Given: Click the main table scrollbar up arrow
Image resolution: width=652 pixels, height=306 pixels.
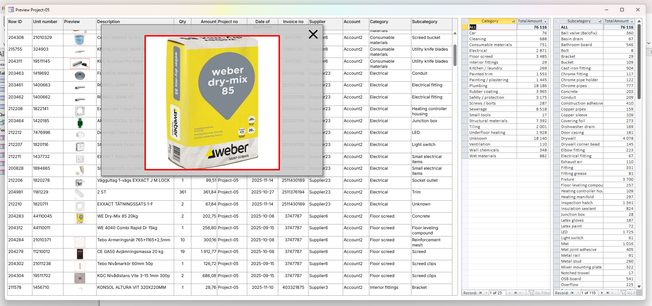Looking at the screenshot, I should coord(455,33).
